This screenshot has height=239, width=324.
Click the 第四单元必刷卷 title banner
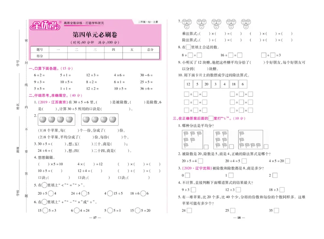(95, 34)
